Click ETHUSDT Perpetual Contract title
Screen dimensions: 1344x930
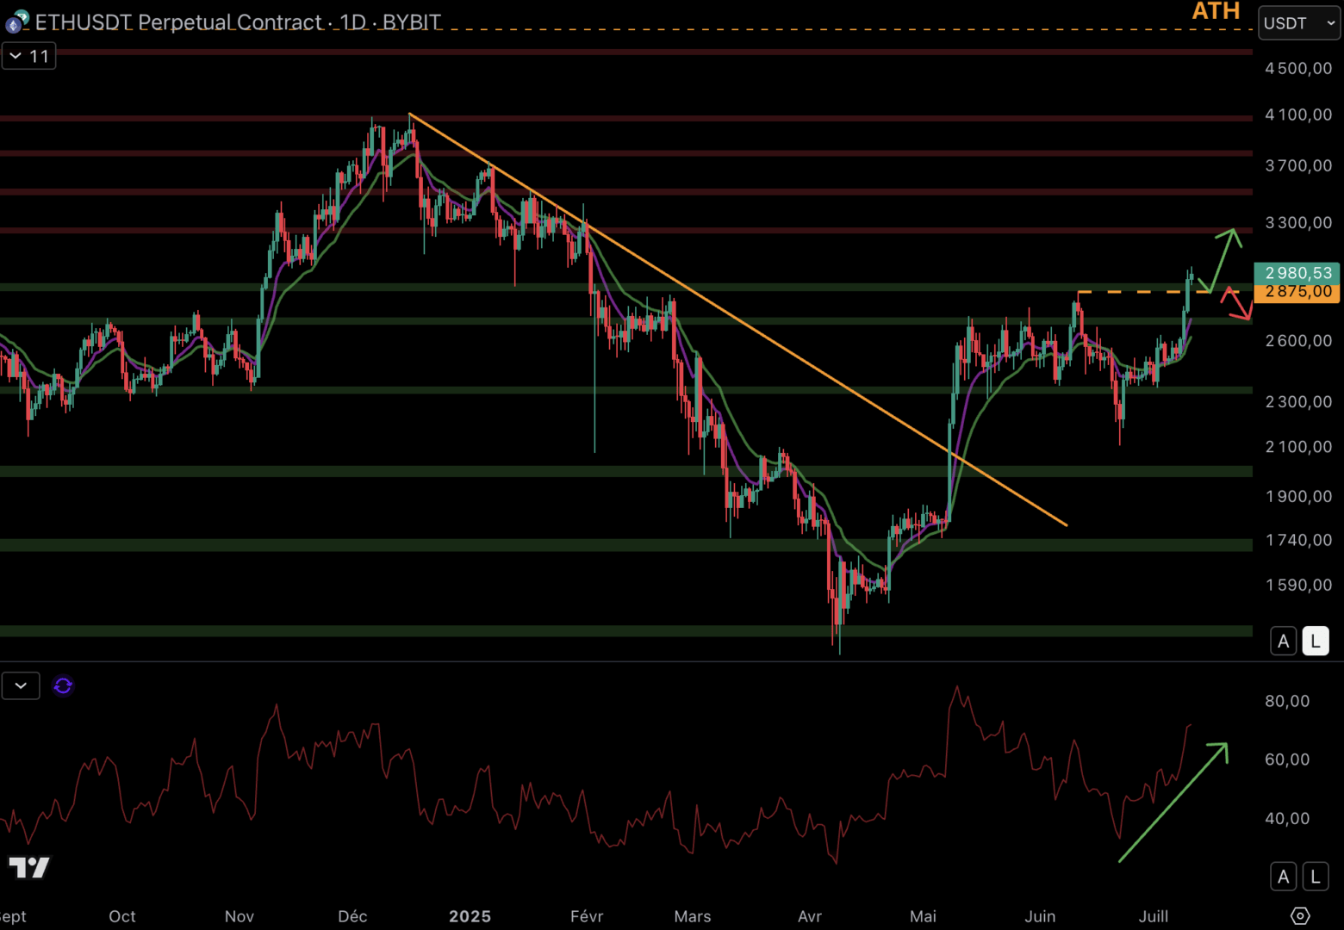pyautogui.click(x=178, y=22)
